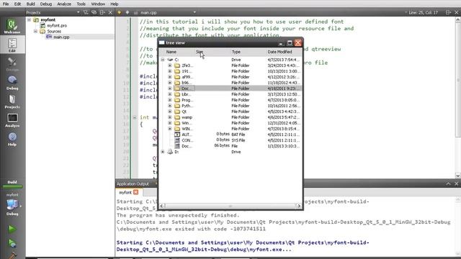The image size is (461, 259).
Task: Open the Projects mode
Action: pyautogui.click(x=12, y=101)
